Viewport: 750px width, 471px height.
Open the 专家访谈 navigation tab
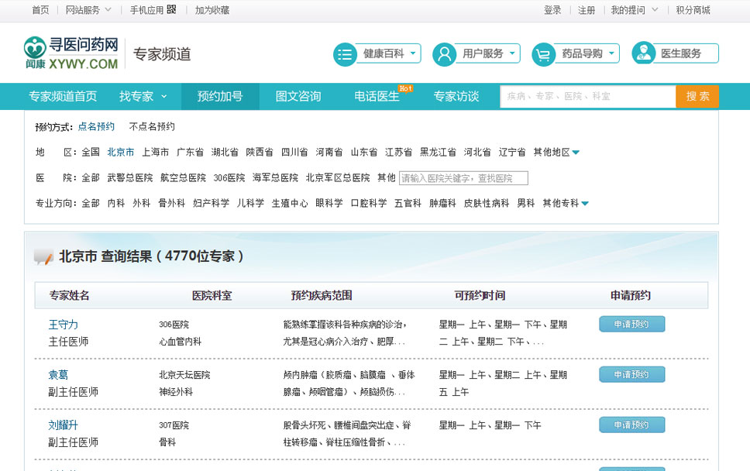click(456, 96)
